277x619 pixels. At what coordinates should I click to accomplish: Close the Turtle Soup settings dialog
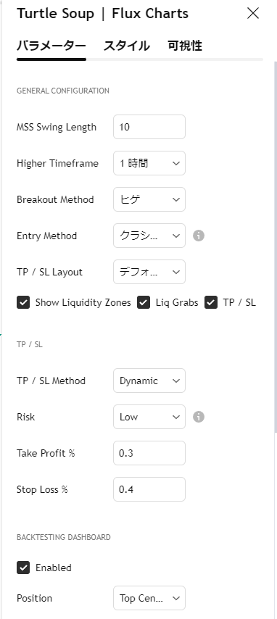click(253, 13)
